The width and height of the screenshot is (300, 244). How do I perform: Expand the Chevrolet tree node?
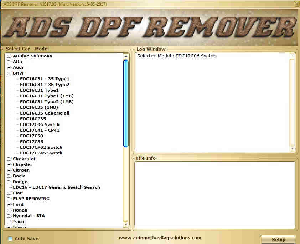coord(9,159)
